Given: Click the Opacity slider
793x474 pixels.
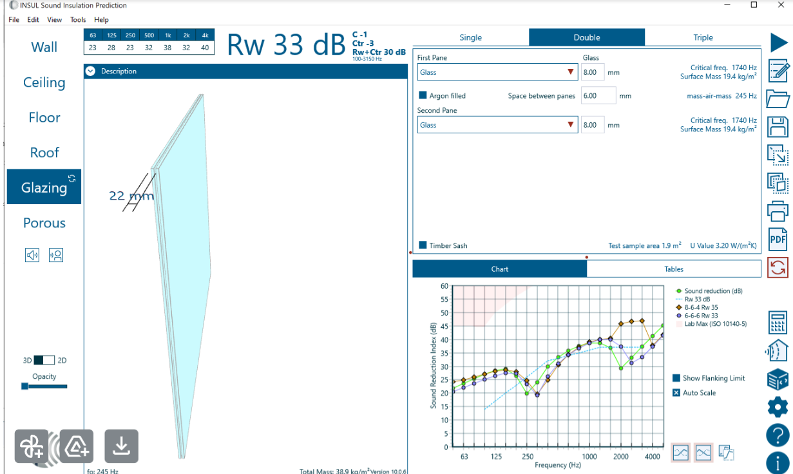Looking at the screenshot, I should [44, 386].
